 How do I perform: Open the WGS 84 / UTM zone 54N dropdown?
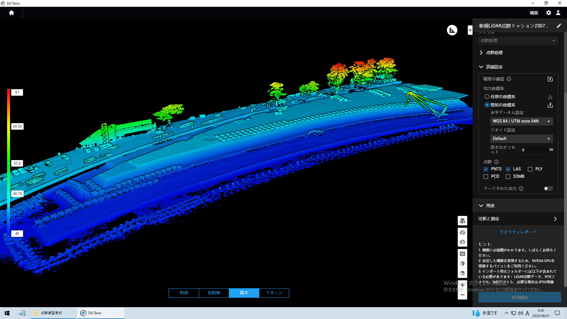[x=522, y=121]
